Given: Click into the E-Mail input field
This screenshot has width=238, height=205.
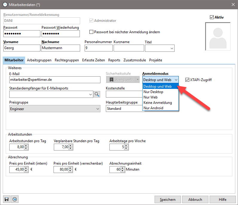Looking at the screenshot, I should point(55,80).
